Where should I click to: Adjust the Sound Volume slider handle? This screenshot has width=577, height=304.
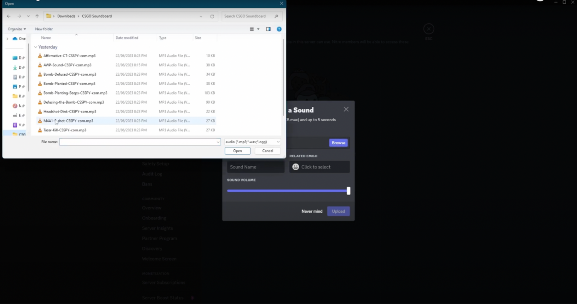(349, 191)
